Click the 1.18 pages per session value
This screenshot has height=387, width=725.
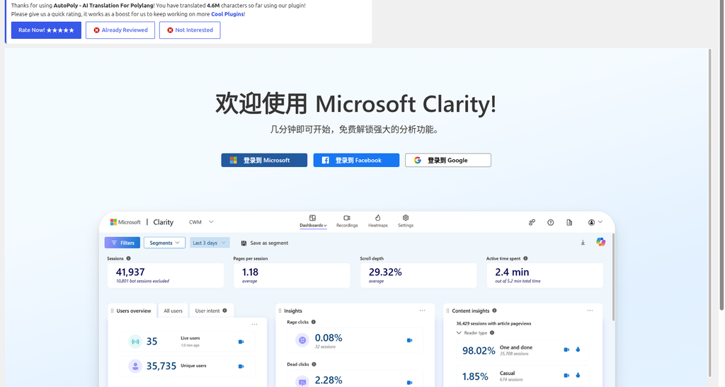250,272
